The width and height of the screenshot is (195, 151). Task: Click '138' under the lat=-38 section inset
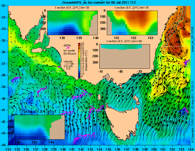[x=62, y=38]
